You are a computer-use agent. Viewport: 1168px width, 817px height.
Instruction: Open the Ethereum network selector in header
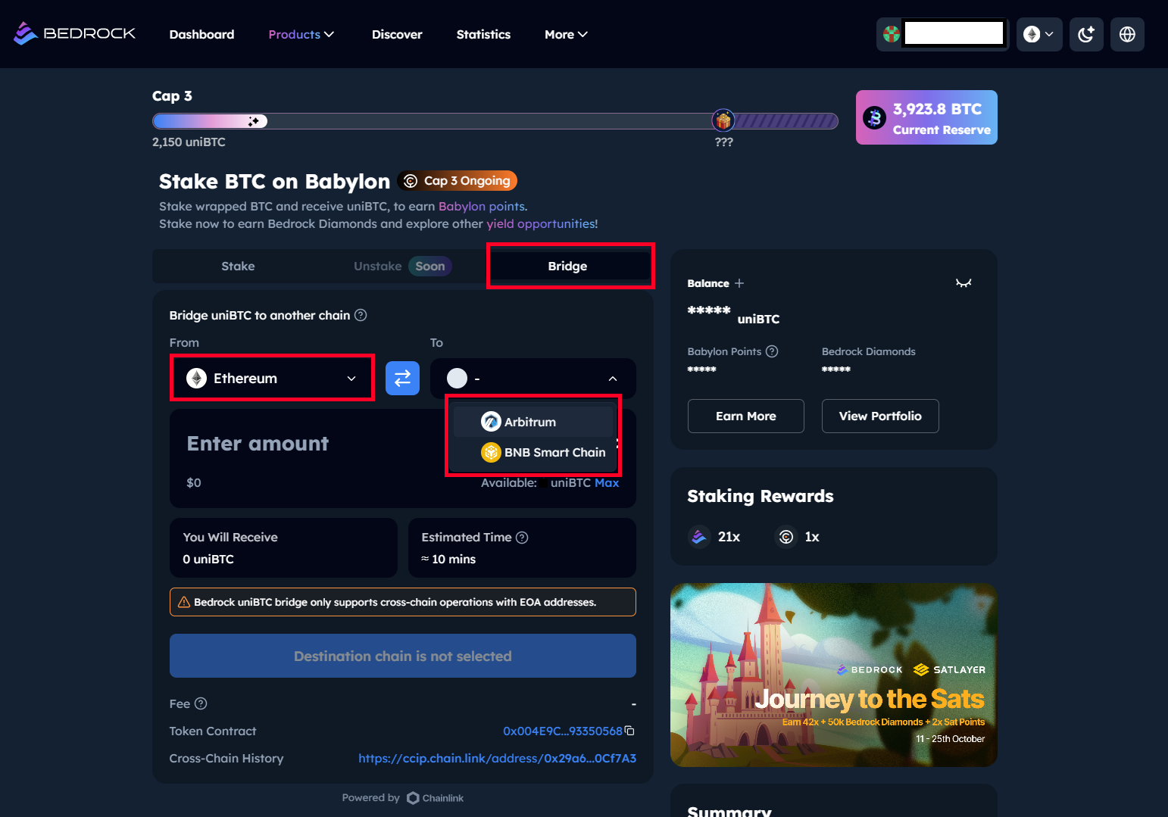1038,34
